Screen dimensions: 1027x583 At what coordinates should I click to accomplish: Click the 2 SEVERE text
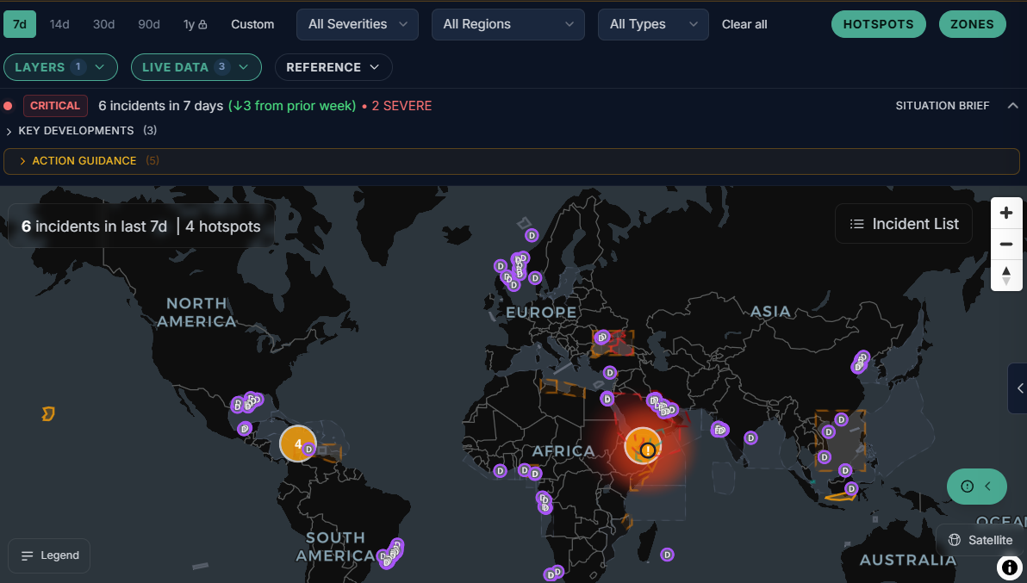(x=401, y=106)
